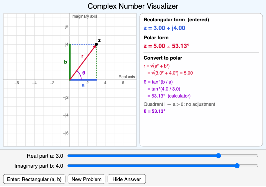Click the green b label on the imaginary axis
Viewport: 266px width, 187px height.
pyautogui.click(x=66, y=62)
